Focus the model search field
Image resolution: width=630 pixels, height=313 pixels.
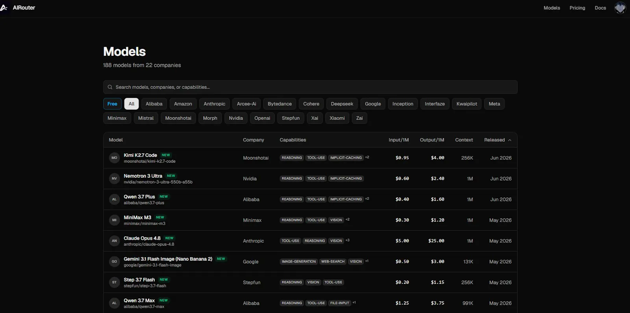point(310,87)
